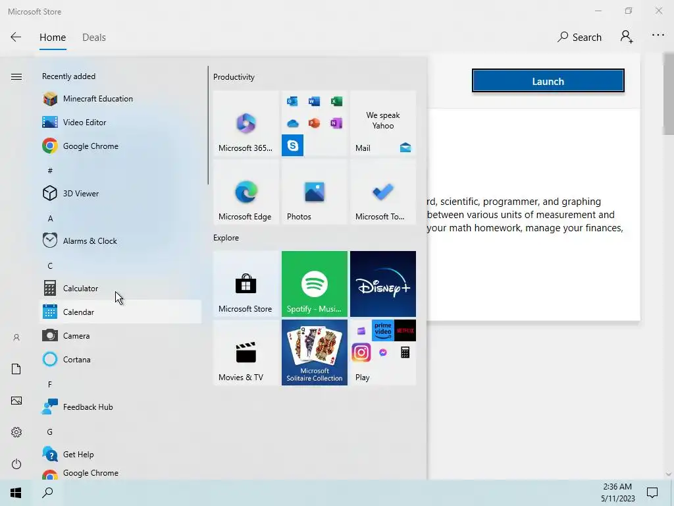Image resolution: width=674 pixels, height=506 pixels.
Task: Open Netflix icon in Play folder
Action: point(405,331)
